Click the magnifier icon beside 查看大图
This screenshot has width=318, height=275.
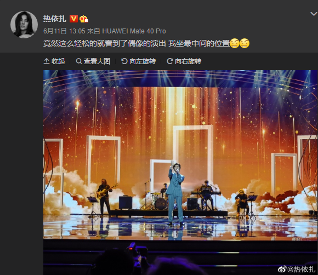pyautogui.click(x=79, y=61)
